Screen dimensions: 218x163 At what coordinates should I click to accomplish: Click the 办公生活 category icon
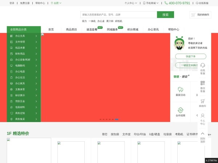coord(11,78)
